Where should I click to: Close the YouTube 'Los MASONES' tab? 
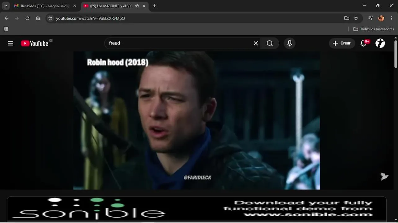point(144,6)
